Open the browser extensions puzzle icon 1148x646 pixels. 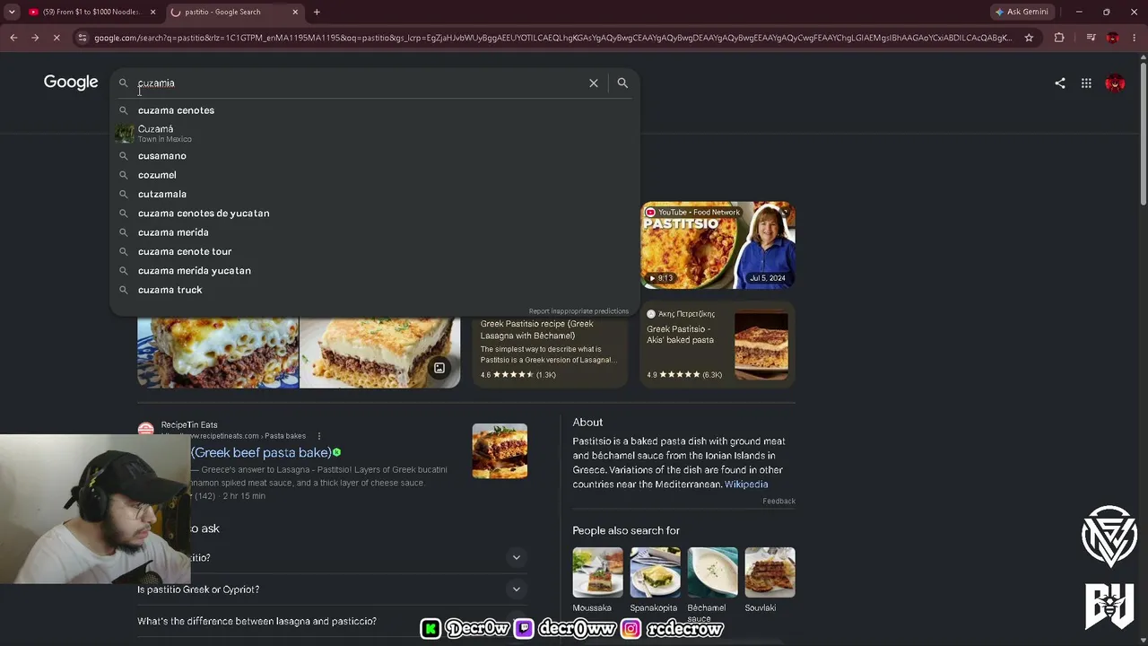click(x=1059, y=38)
